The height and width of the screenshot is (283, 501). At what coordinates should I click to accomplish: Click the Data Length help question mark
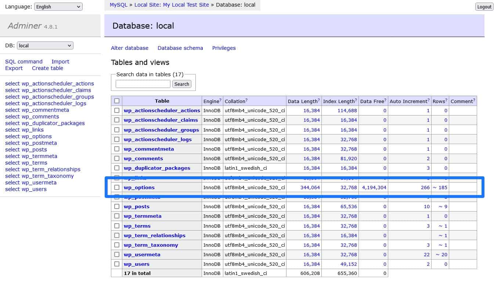(x=319, y=100)
